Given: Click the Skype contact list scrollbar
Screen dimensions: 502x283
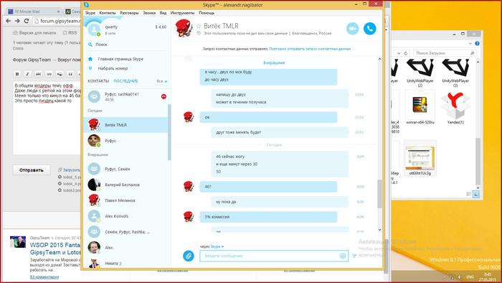Looking at the screenshot, I should (x=169, y=132).
